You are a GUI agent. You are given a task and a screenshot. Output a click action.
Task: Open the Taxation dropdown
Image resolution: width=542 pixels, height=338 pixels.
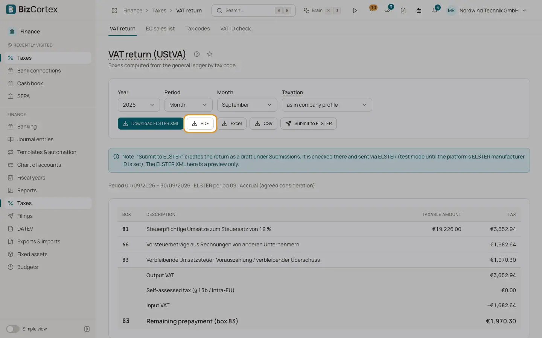(x=327, y=105)
